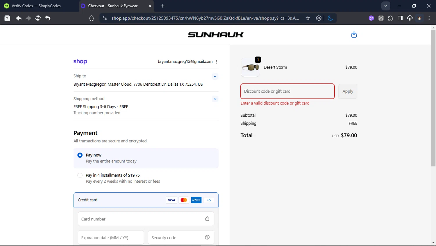Select the Pay now radio option
This screenshot has height=246, width=436.
pyautogui.click(x=80, y=155)
